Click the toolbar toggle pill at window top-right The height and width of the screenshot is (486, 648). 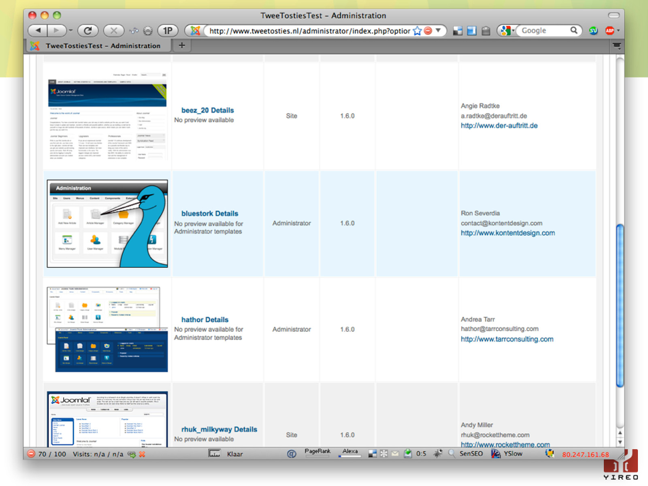pos(614,15)
